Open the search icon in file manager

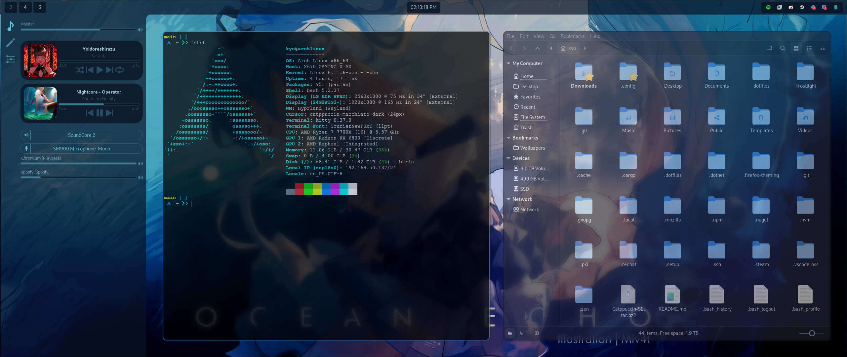coord(783,48)
